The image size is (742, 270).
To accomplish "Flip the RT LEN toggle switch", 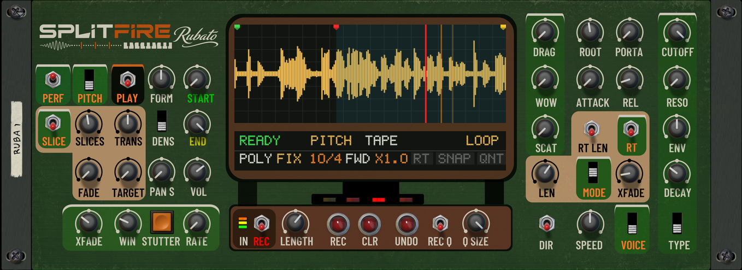I will point(591,130).
